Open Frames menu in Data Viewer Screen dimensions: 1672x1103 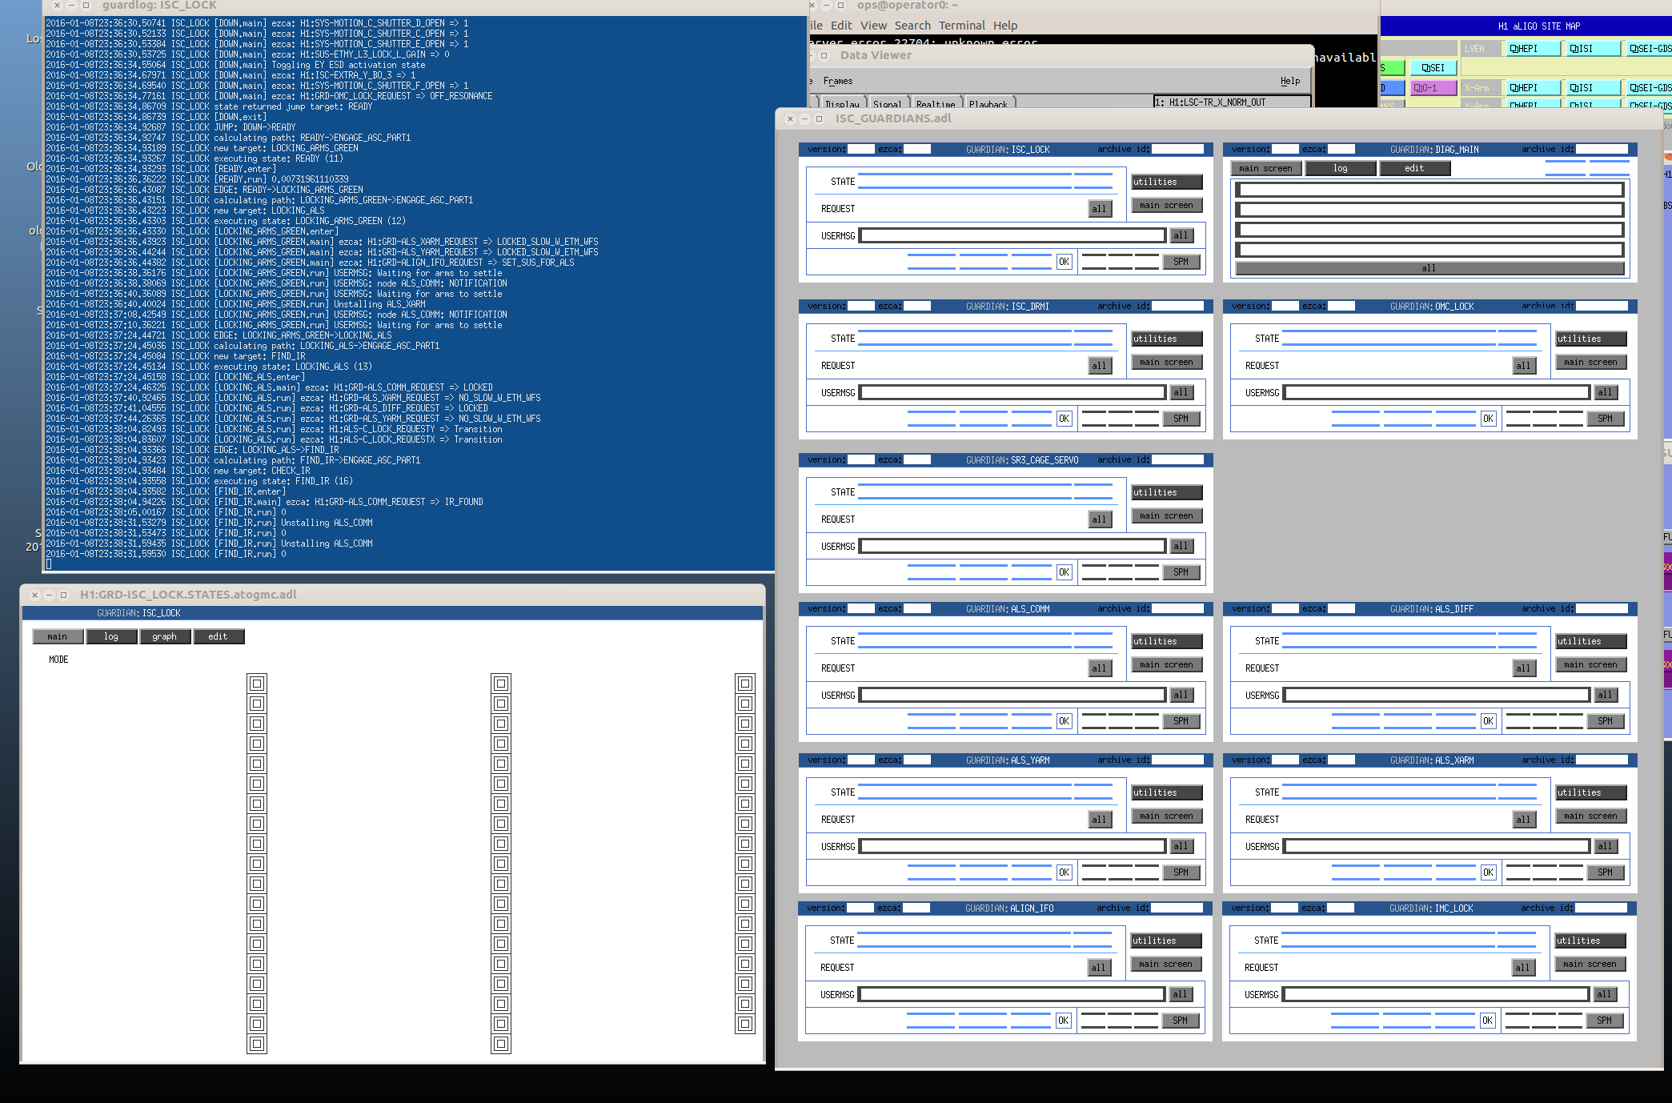838,81
